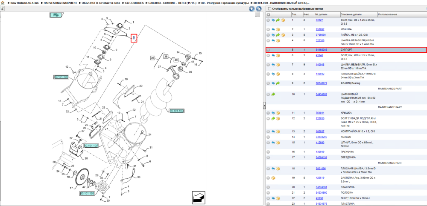Toggle selection circle for row 21 ПОЛОСКА
This screenshot has height=206, width=427.
click(268, 193)
